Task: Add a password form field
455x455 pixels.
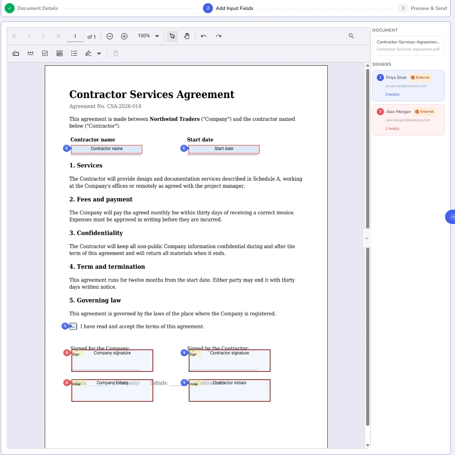Action: click(x=31, y=53)
